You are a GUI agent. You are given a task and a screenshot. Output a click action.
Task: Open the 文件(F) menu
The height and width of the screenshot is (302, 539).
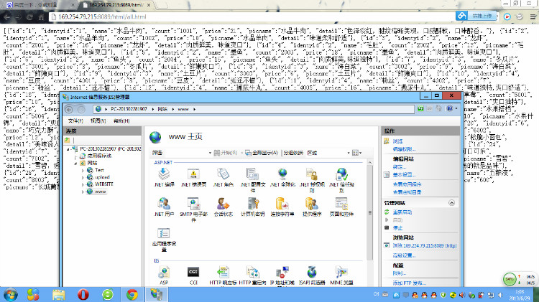coord(75,121)
